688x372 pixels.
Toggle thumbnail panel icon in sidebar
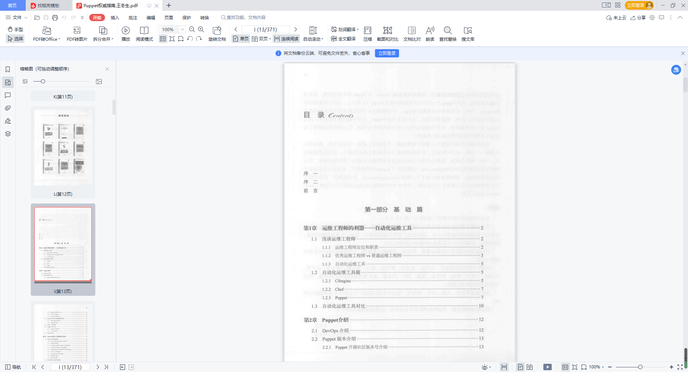pos(8,82)
